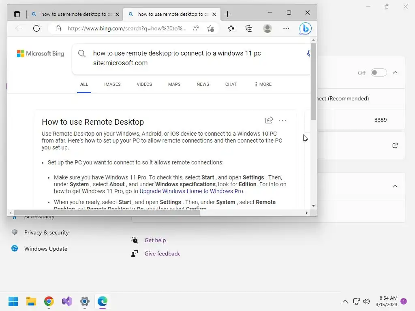Open the notification badge in the taskbar
The image size is (415, 311).
click(404, 301)
